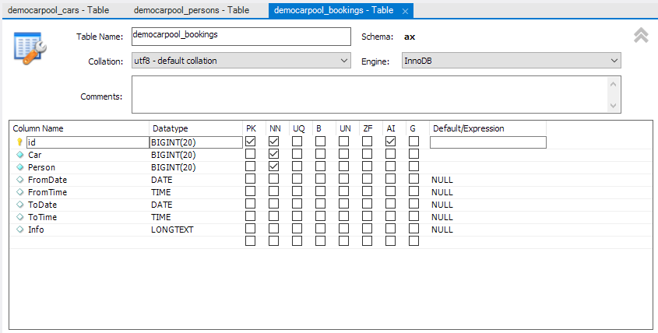
Task: Click the diamond icon beside Car column
Action: tap(20, 155)
